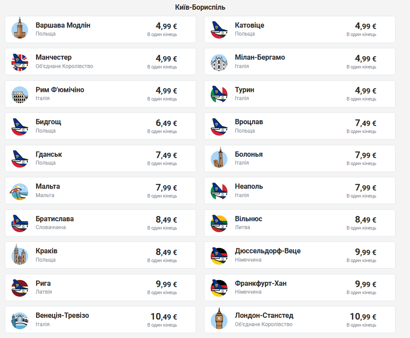The image size is (410, 338).
Task: Click the Rome Colosseum icon
Action: [20, 94]
